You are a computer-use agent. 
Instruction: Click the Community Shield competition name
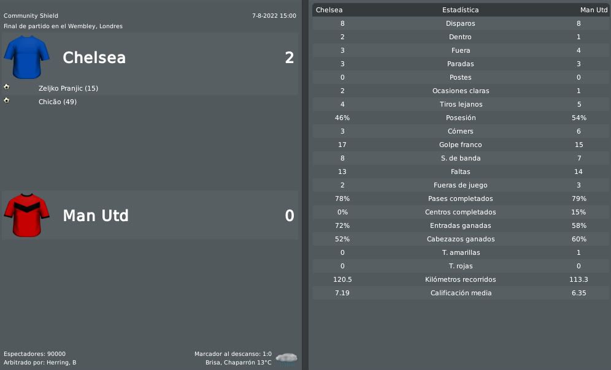(x=31, y=16)
